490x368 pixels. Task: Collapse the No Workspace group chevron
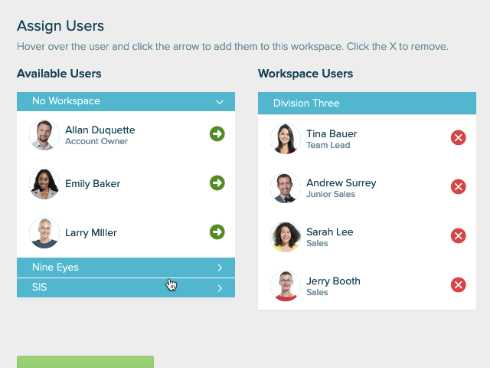[x=220, y=102]
